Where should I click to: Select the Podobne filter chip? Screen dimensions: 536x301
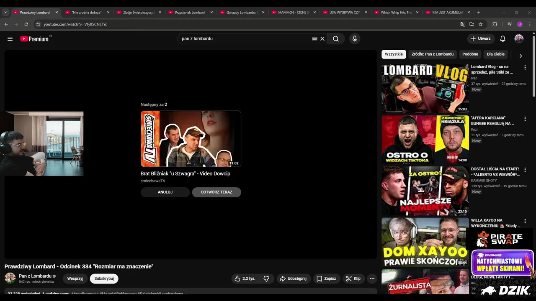470,54
